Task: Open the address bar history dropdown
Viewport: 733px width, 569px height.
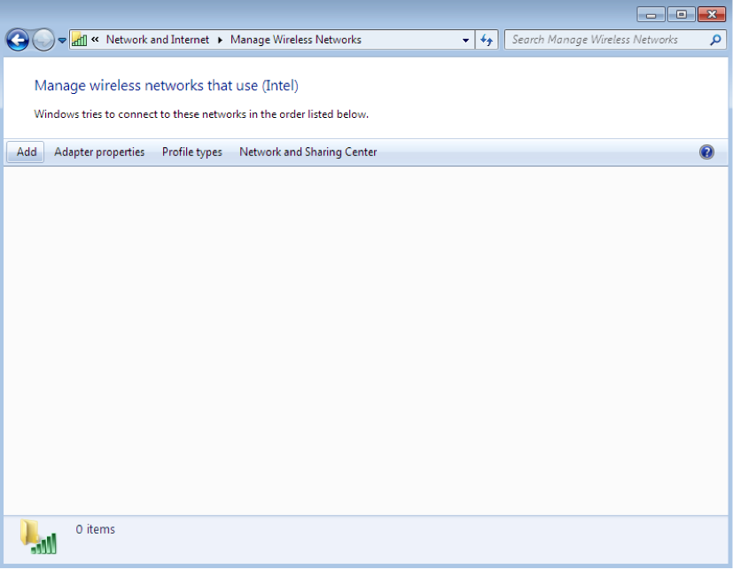Action: (465, 39)
